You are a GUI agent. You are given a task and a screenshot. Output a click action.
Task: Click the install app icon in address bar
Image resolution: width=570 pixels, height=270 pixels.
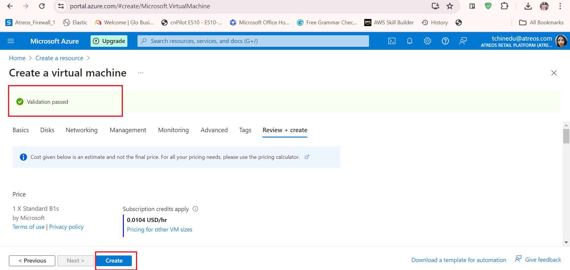(x=436, y=6)
